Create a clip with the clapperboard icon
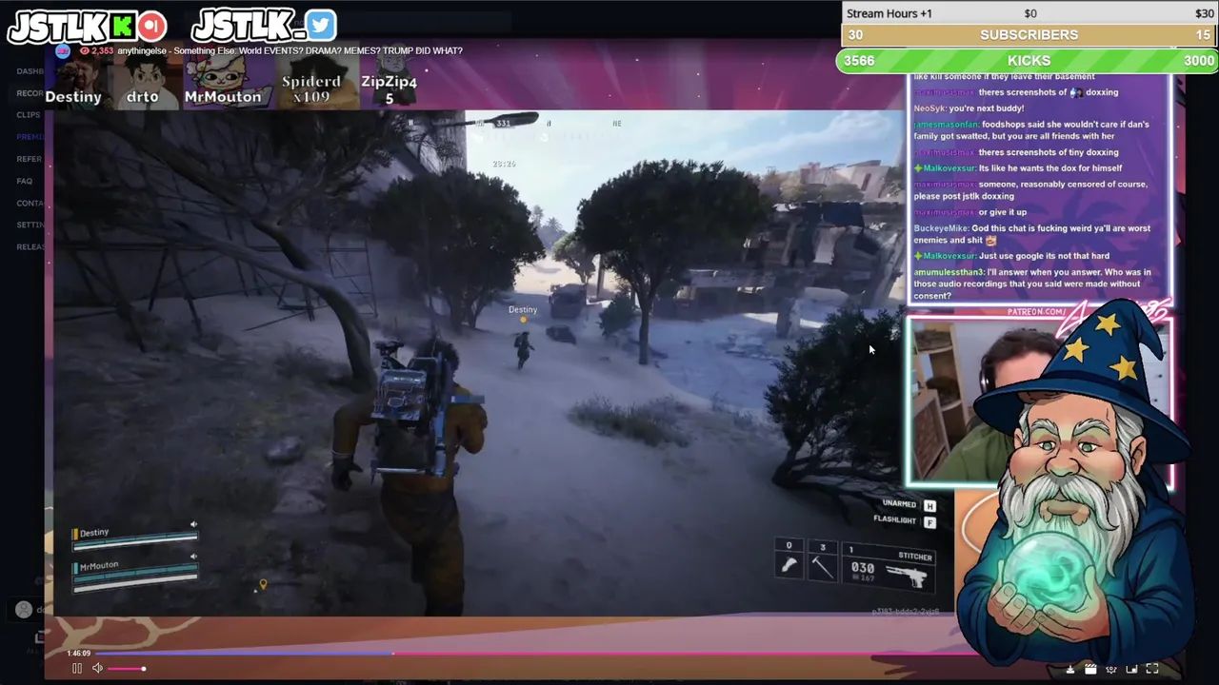This screenshot has width=1219, height=685. 1090,669
